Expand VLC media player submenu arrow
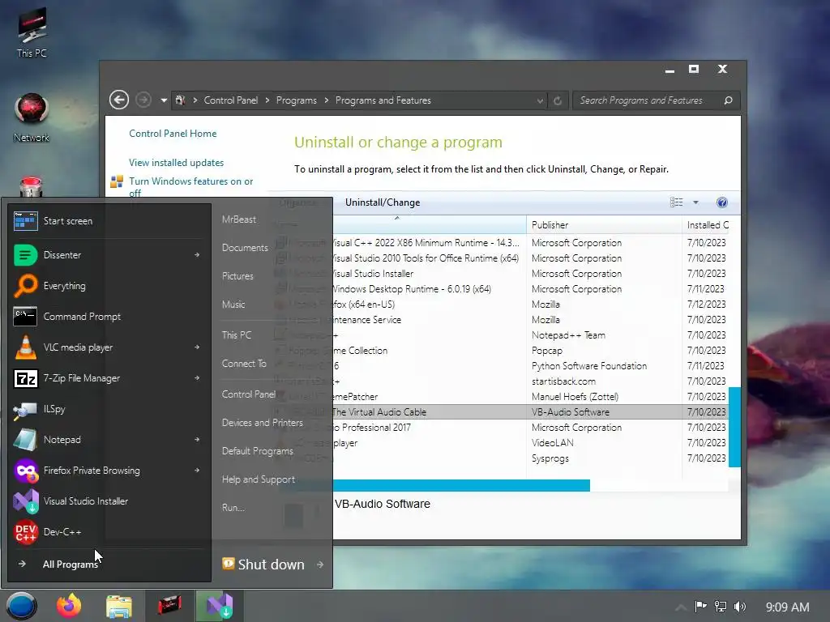 tap(197, 347)
